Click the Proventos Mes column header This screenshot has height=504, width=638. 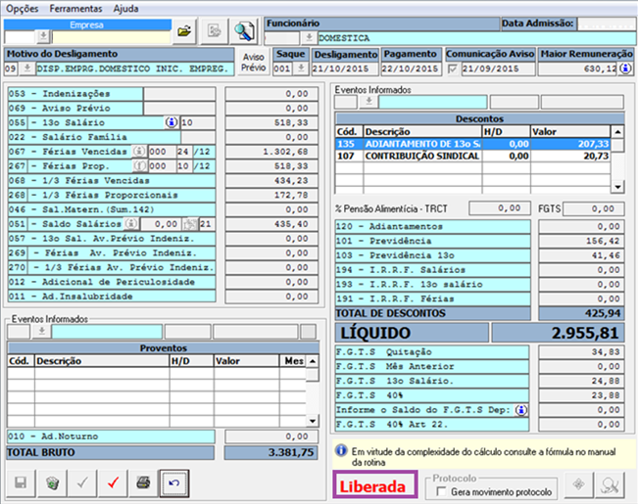(x=293, y=361)
